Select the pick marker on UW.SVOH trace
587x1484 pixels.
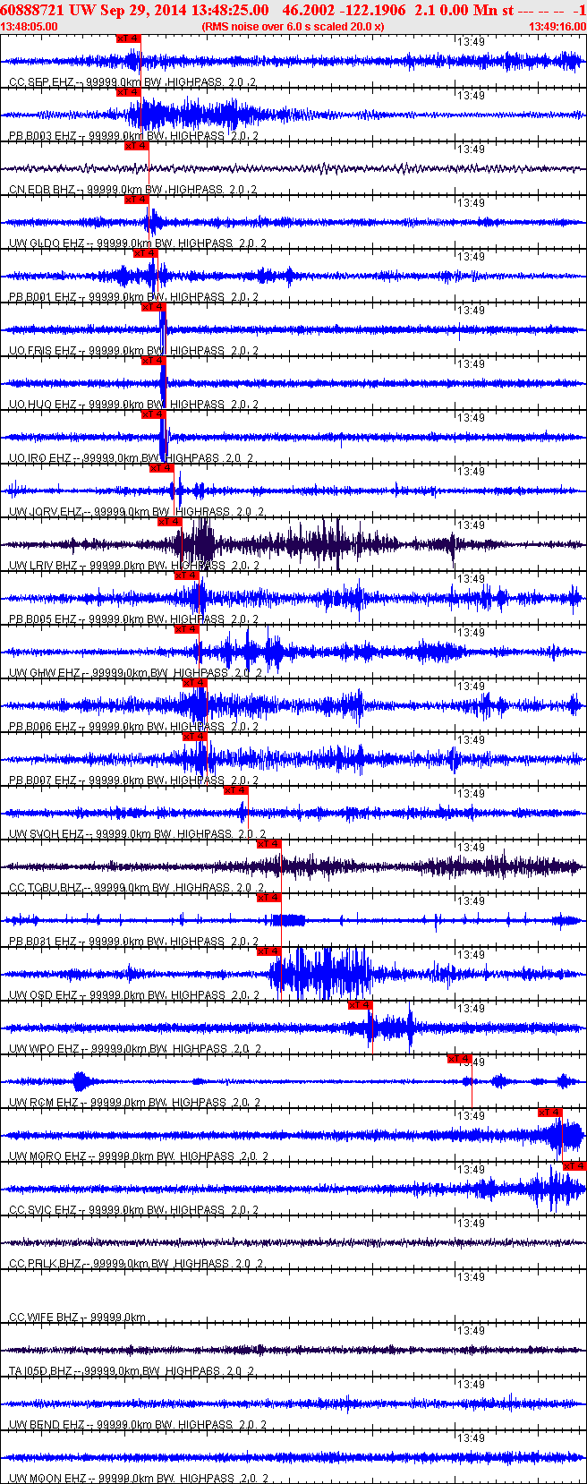click(235, 790)
